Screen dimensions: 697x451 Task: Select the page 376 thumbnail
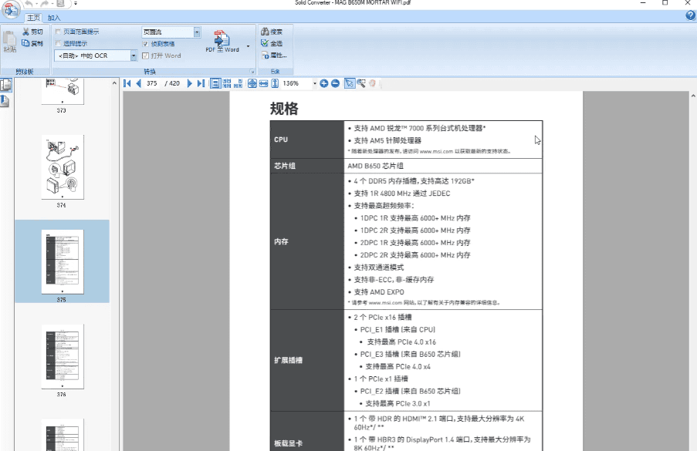62,356
